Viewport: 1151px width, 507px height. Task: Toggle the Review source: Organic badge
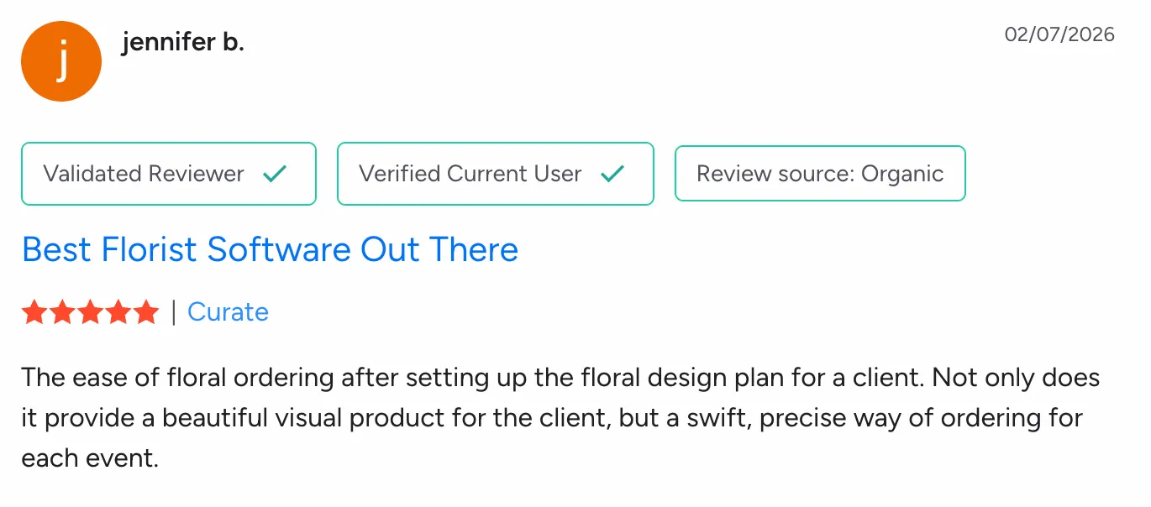819,174
